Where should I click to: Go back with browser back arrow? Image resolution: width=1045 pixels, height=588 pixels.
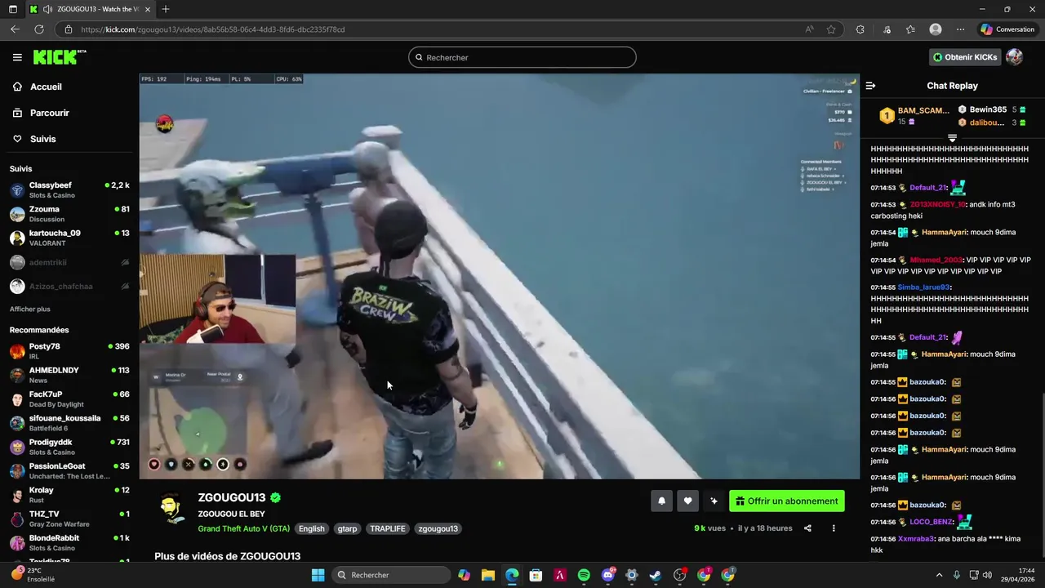point(15,29)
